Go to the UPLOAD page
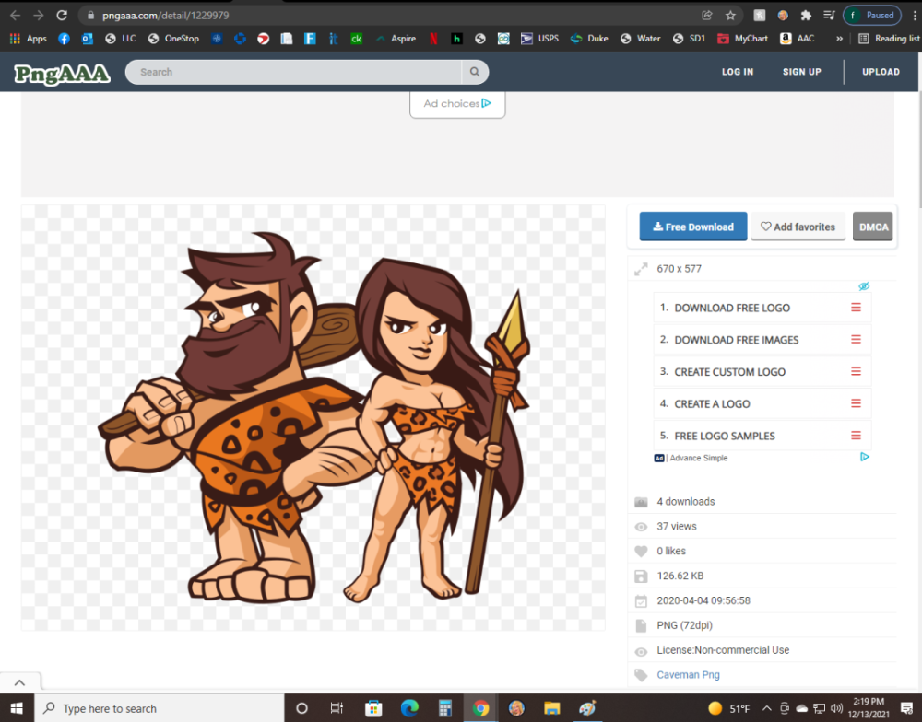Image resolution: width=922 pixels, height=722 pixels. [881, 72]
